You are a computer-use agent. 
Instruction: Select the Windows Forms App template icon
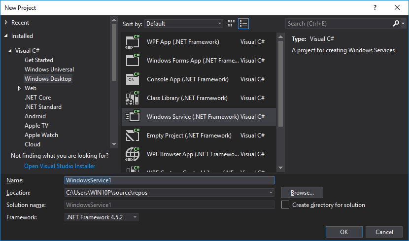pos(133,61)
